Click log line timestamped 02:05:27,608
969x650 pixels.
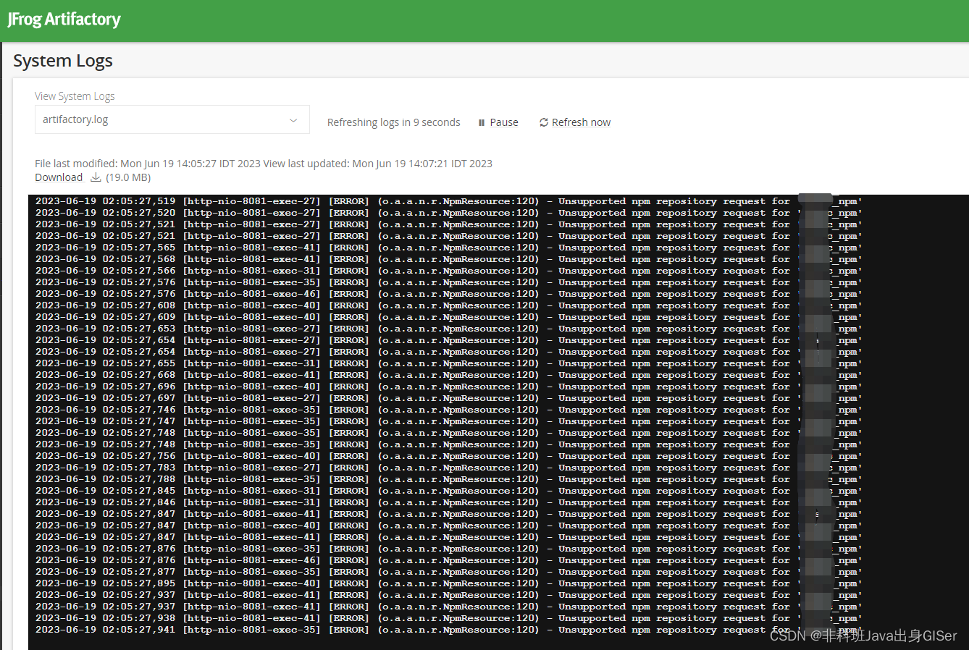point(449,305)
